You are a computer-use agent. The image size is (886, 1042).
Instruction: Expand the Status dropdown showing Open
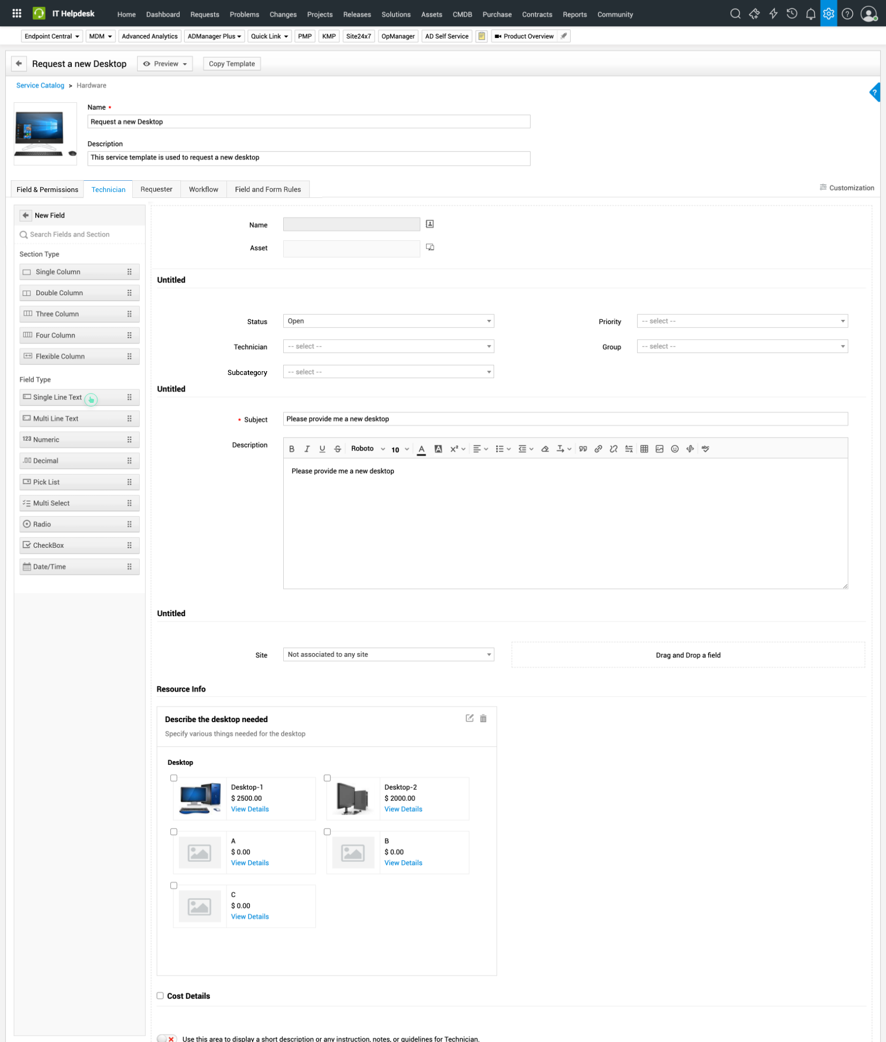tap(388, 321)
